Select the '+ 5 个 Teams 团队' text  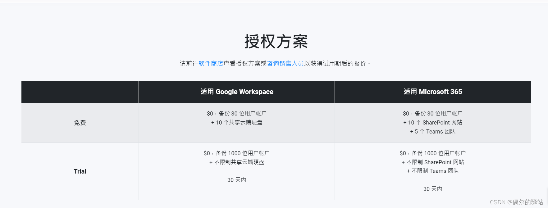pyautogui.click(x=433, y=132)
